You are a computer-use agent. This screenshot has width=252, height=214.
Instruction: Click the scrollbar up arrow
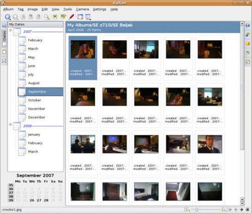tap(242, 24)
